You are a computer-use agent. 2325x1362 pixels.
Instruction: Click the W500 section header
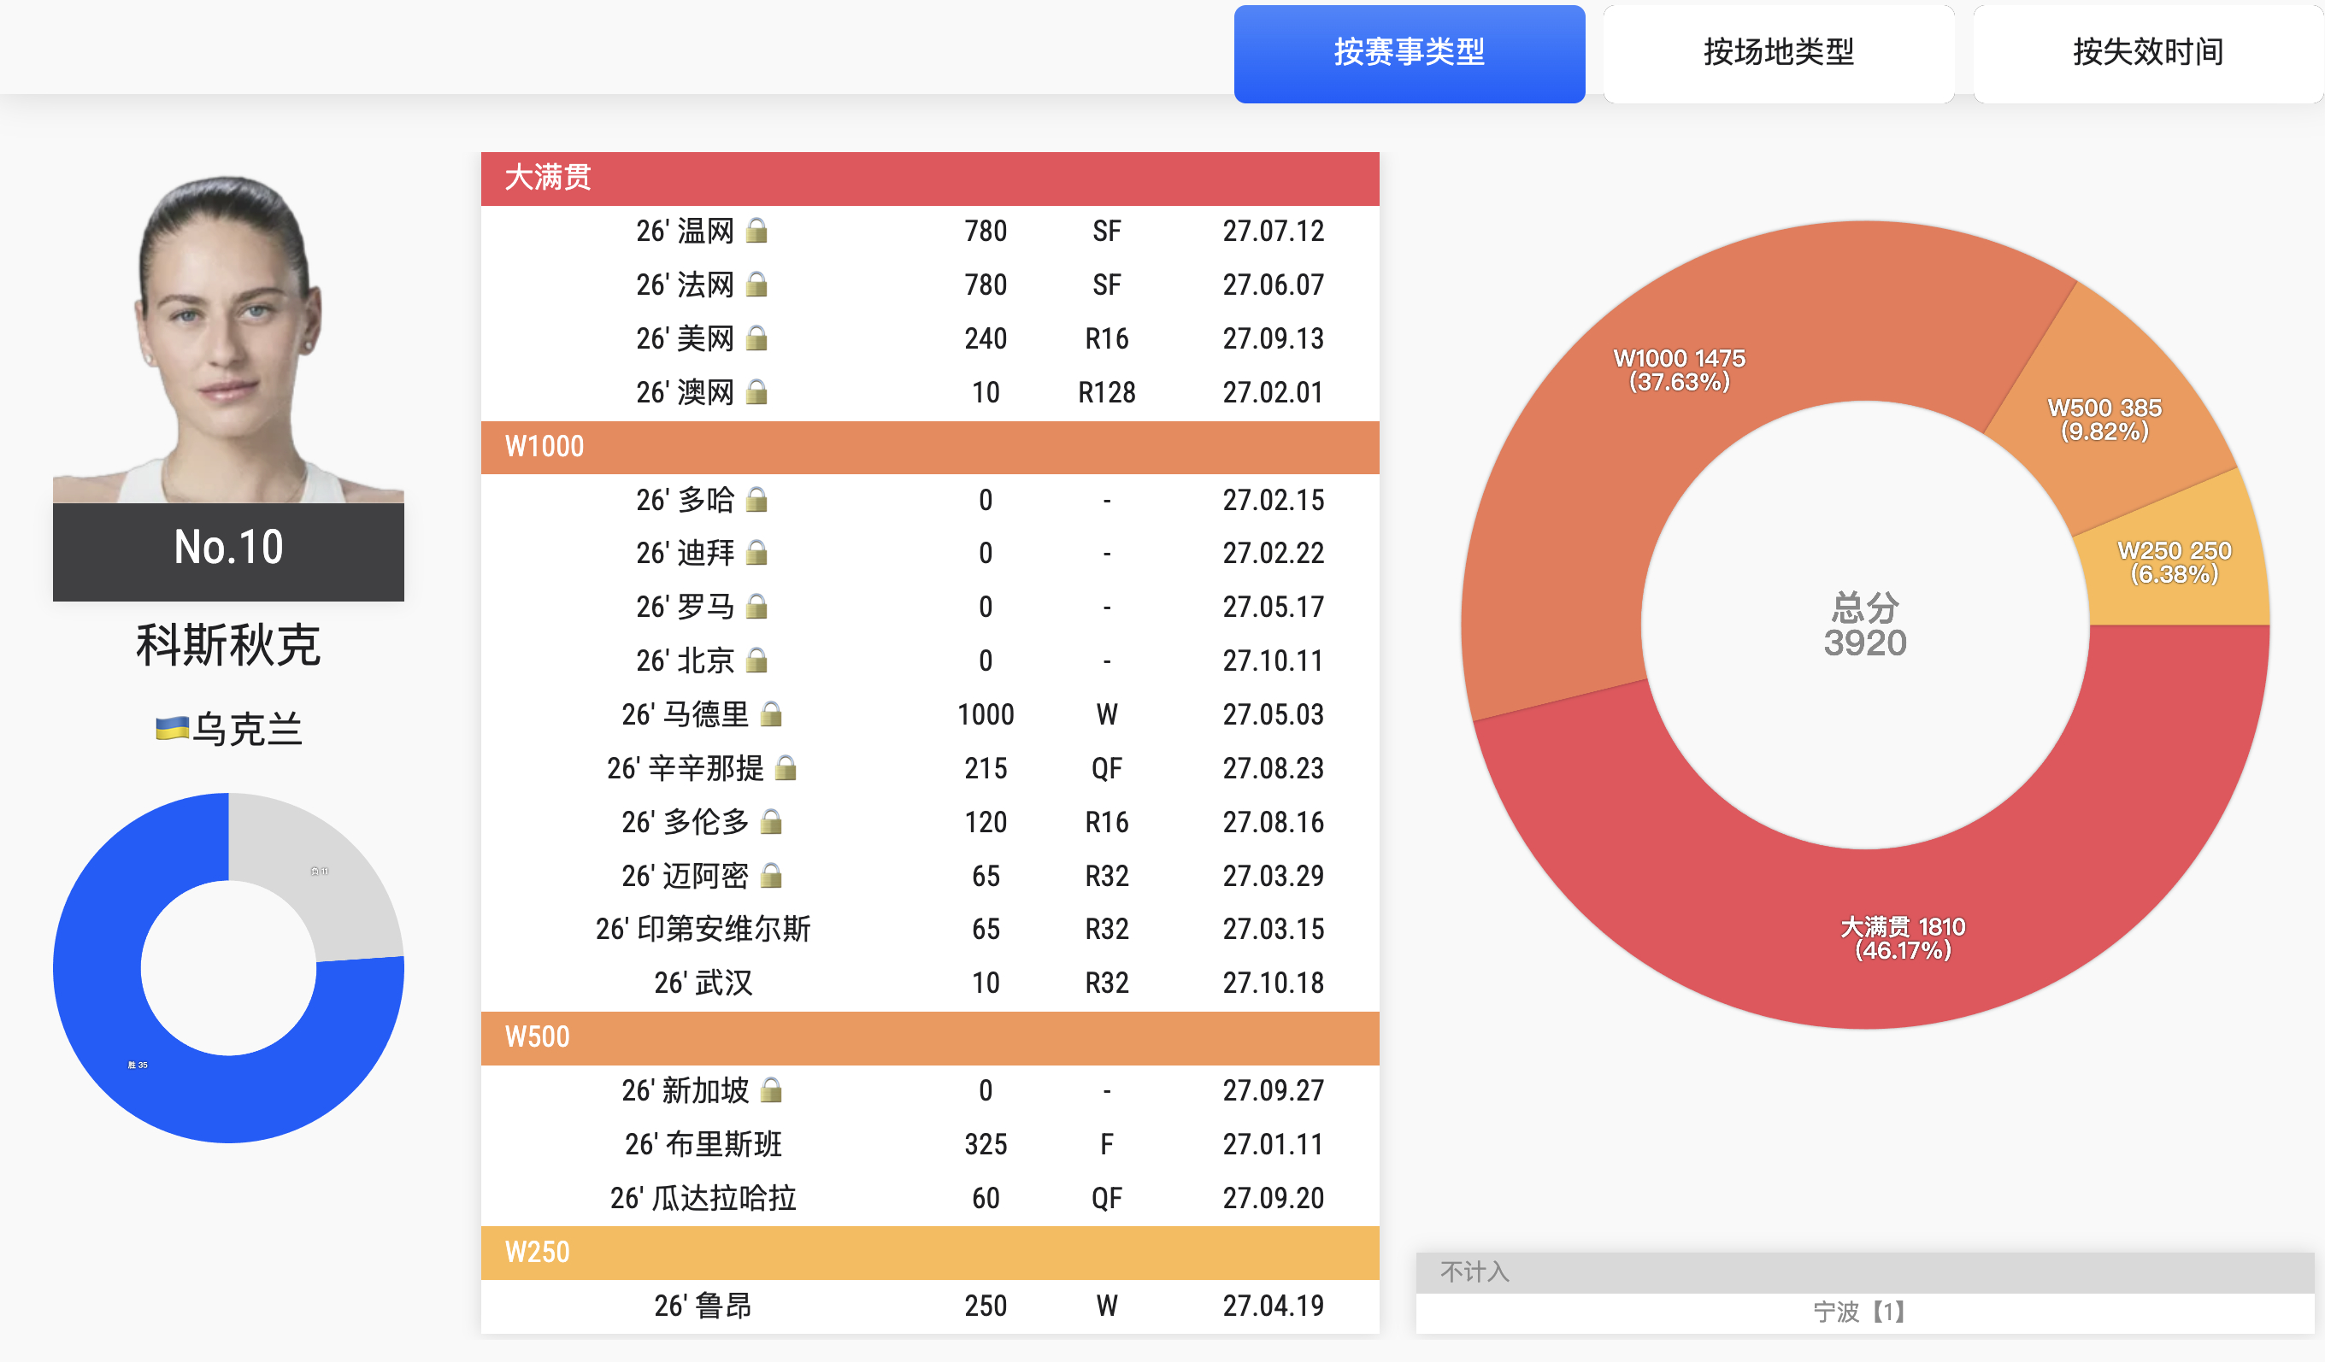(930, 1037)
